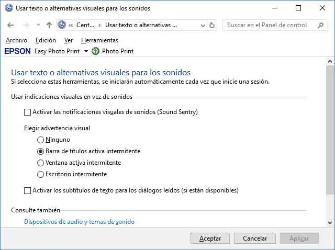Click the back navigation arrow
335x250 pixels.
[10, 25]
